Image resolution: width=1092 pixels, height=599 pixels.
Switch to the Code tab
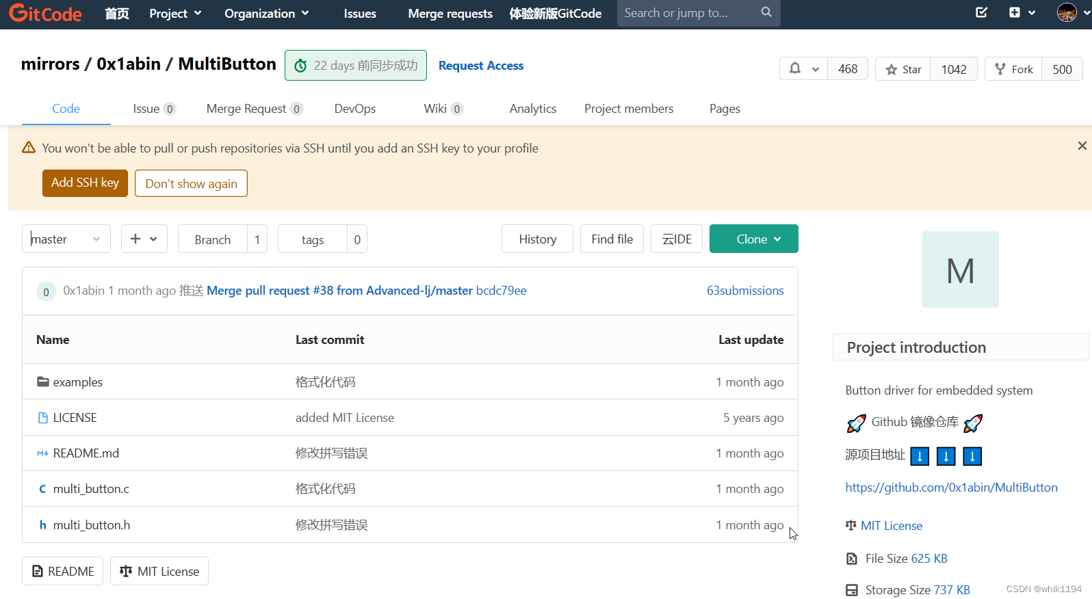66,109
